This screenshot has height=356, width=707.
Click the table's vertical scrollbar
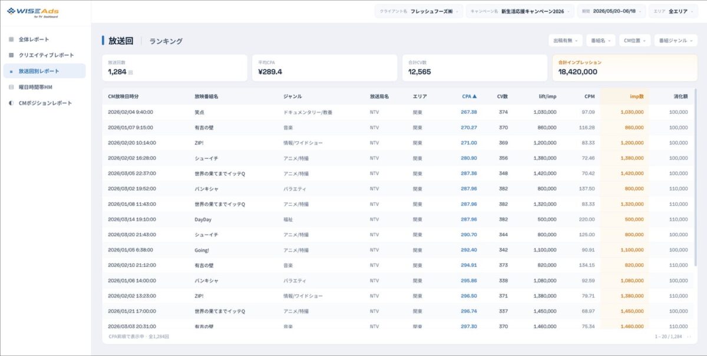point(695,177)
